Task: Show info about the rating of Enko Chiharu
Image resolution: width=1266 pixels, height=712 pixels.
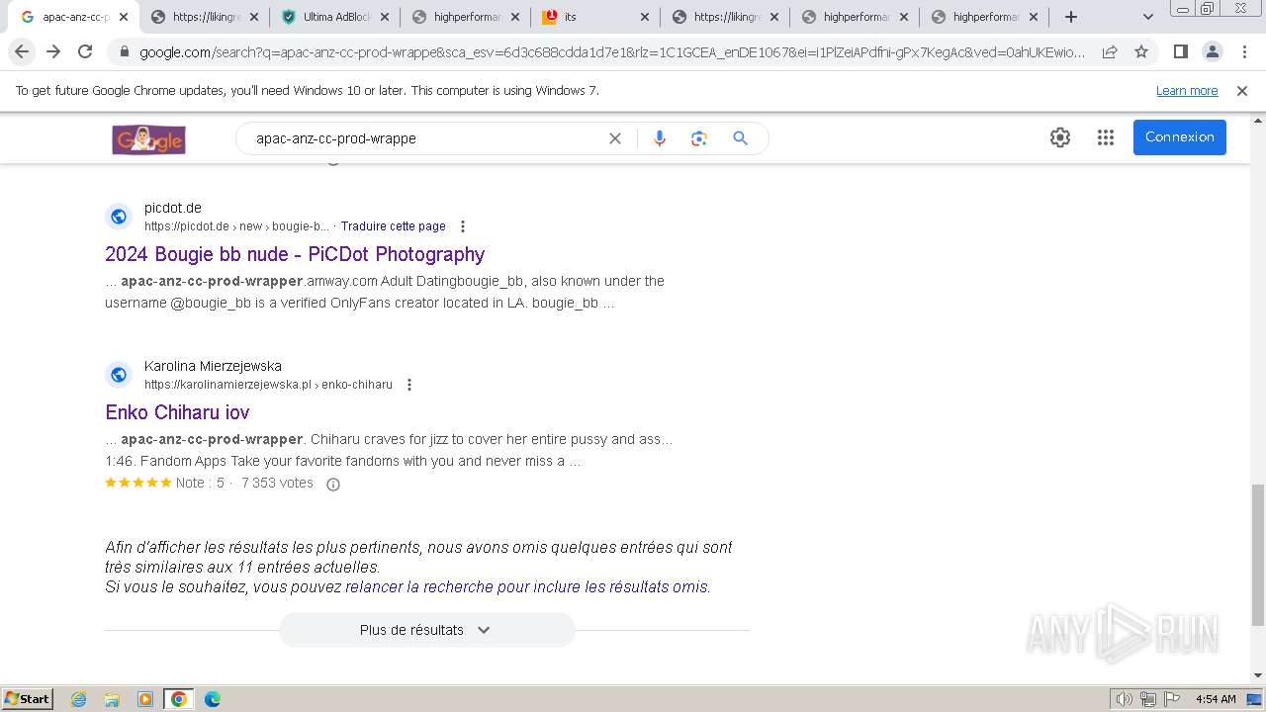Action: pyautogui.click(x=333, y=484)
